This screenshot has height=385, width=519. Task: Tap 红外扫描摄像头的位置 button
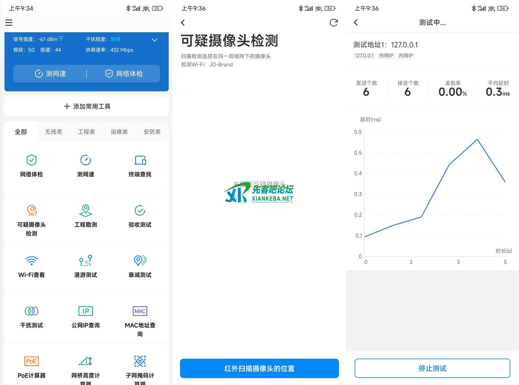[259, 368]
